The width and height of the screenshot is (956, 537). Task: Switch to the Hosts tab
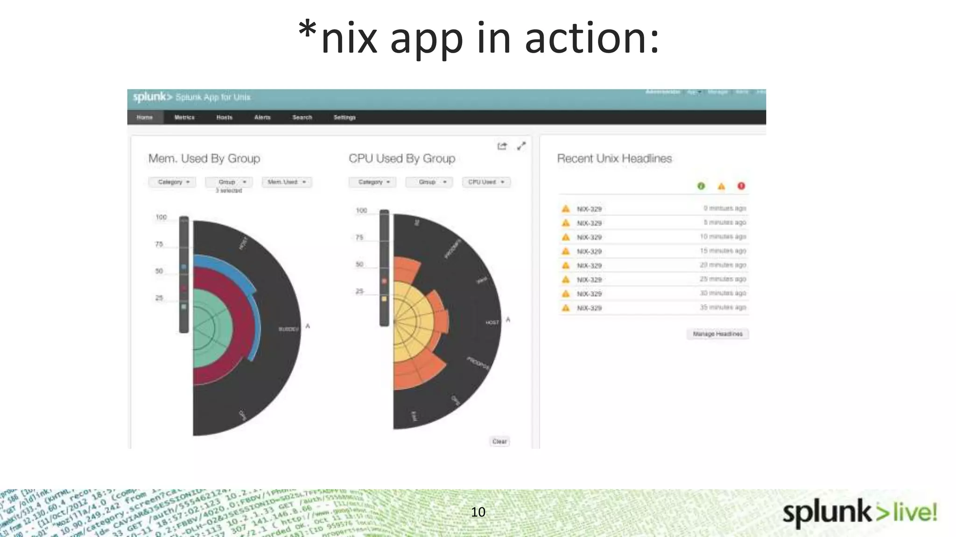tap(225, 117)
